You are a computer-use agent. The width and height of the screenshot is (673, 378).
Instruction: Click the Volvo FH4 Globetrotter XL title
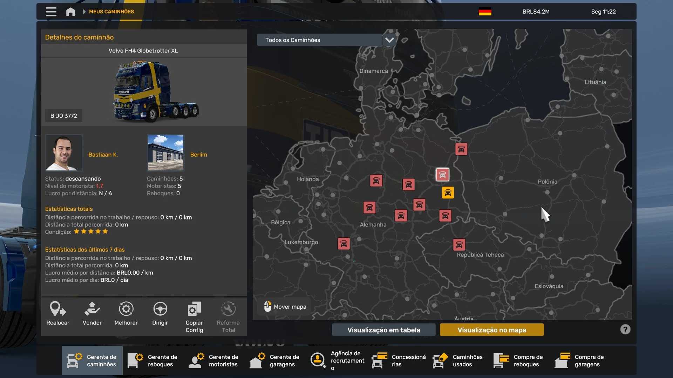(143, 51)
